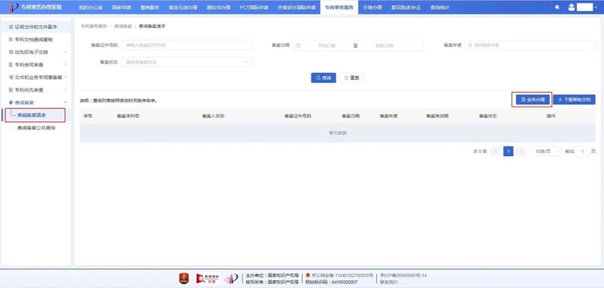Click 操作 column header
The height and width of the screenshot is (288, 604).
click(x=551, y=116)
